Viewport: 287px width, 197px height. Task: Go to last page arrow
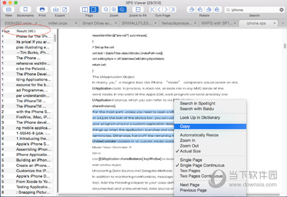173,10
